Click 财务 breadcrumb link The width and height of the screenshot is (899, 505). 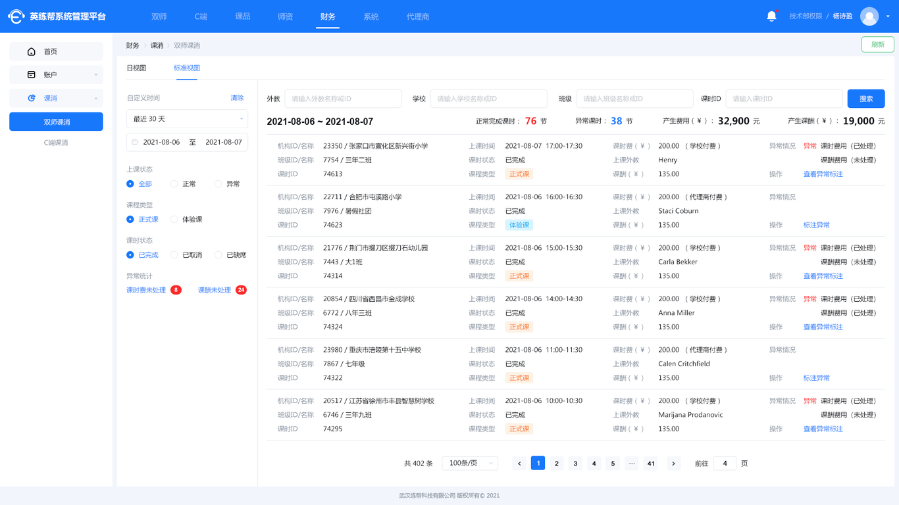click(x=133, y=45)
